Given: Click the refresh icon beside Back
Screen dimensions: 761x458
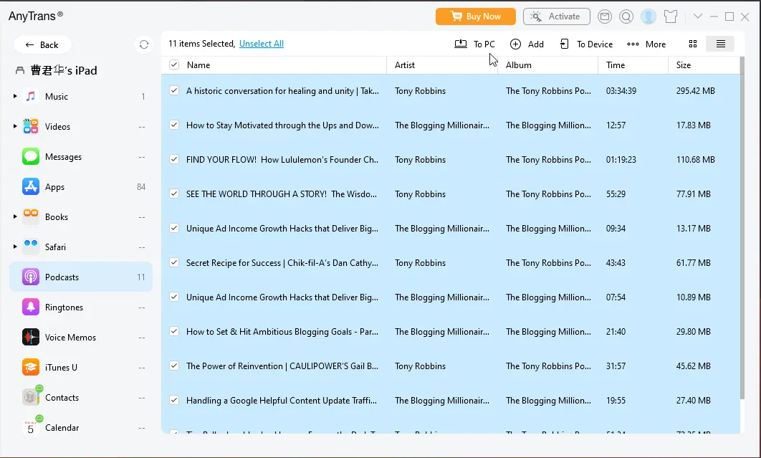Looking at the screenshot, I should 144,44.
